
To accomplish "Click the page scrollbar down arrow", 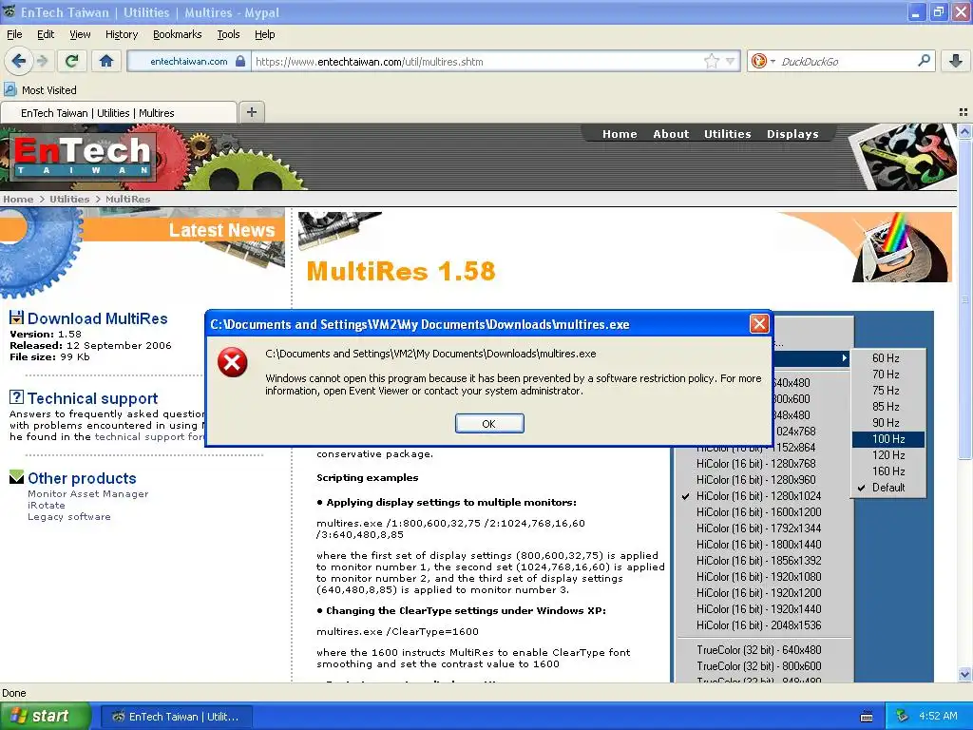I will 964,675.
